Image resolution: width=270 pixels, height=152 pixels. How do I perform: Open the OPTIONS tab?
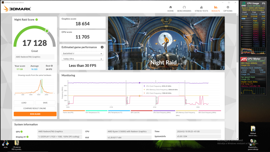pyautogui.click(x=228, y=9)
